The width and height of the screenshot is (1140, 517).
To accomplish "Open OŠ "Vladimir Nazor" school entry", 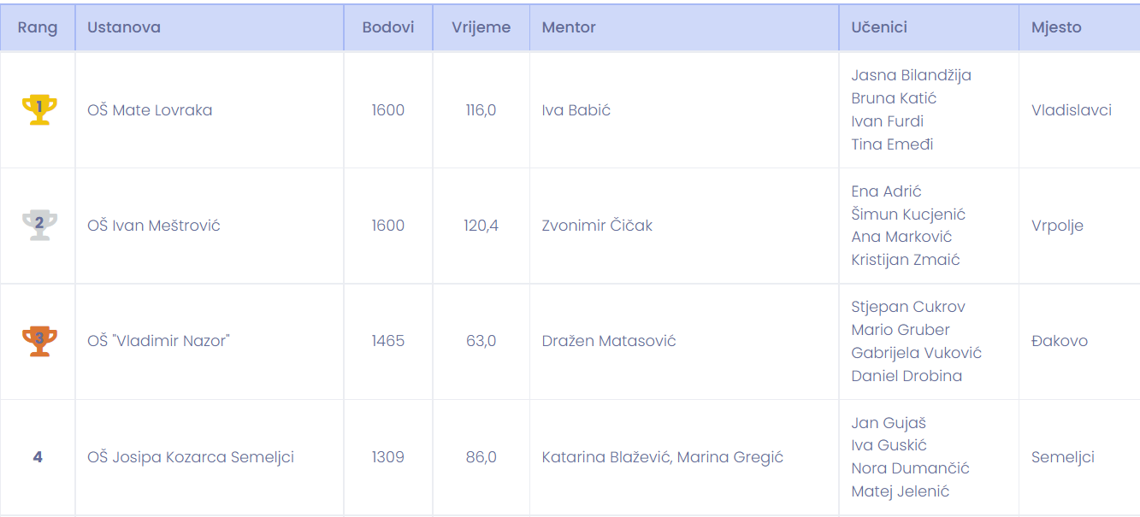I will click(159, 341).
